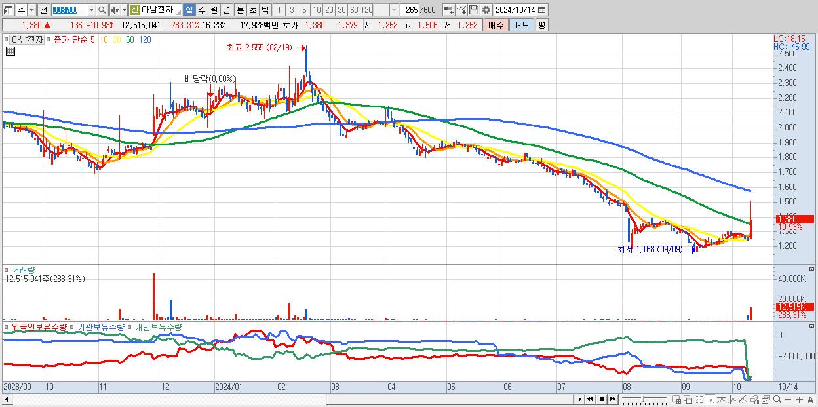This screenshot has height=407, width=818.
Task: Click the horizontal scrollbar left arrow
Action: (x=7, y=399)
